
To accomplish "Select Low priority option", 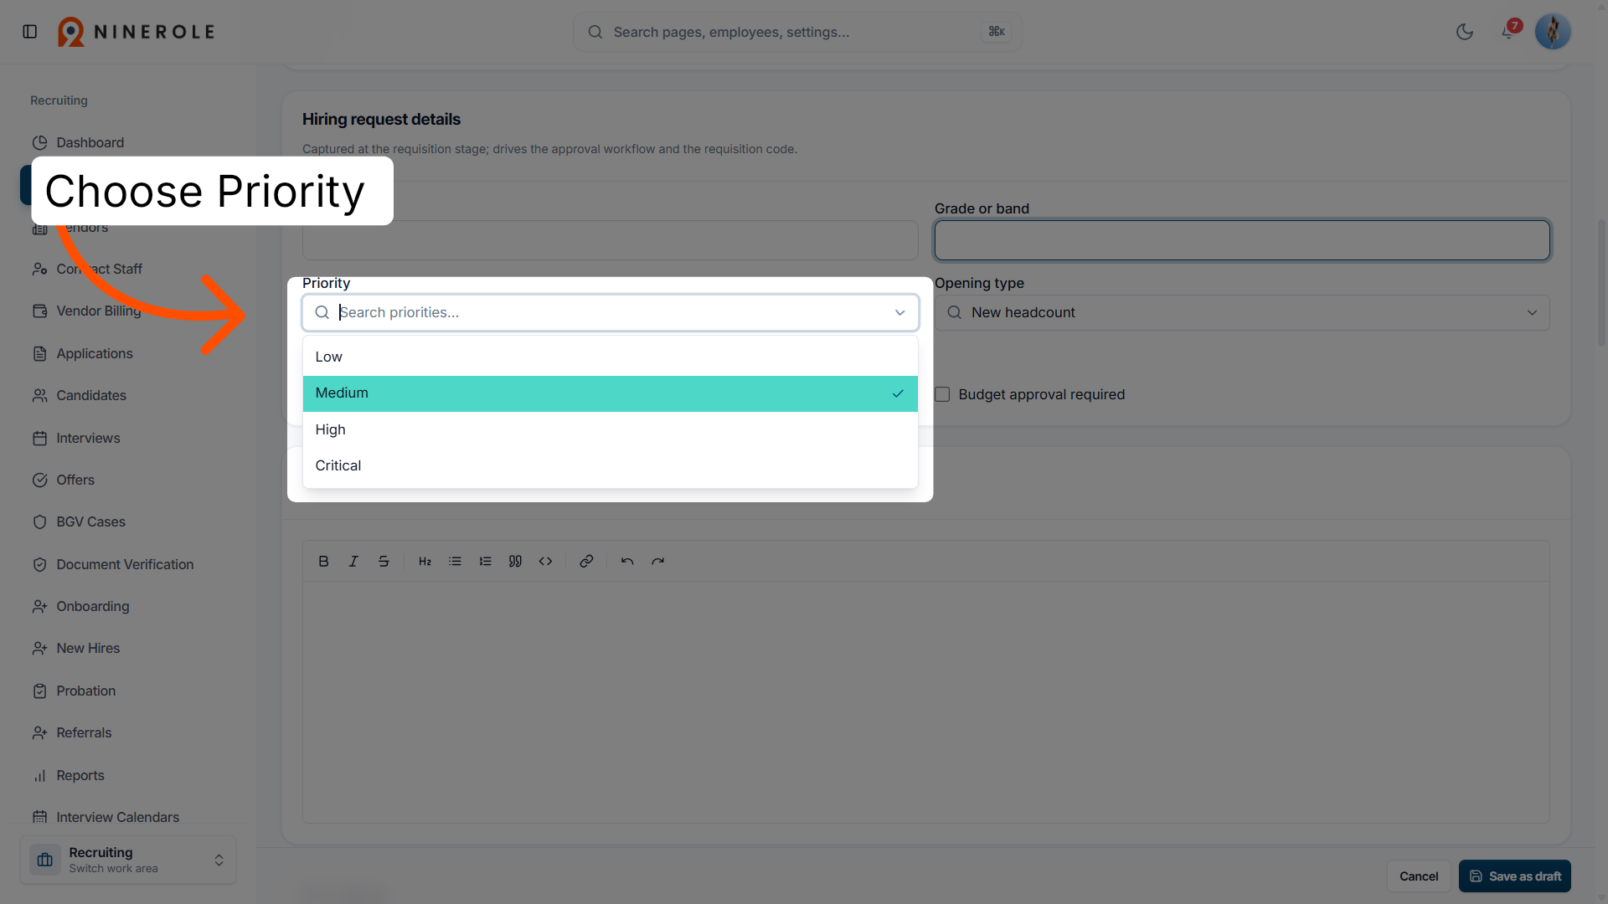I will coord(610,357).
